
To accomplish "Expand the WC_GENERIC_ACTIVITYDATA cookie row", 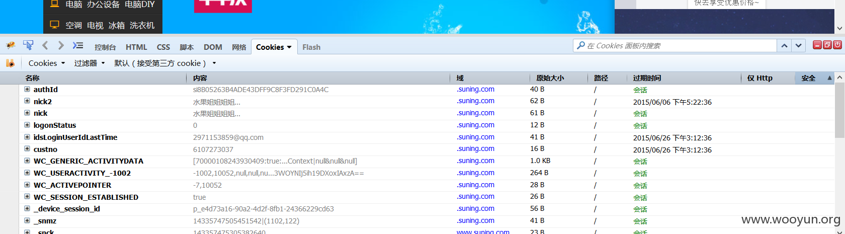I will [x=27, y=161].
